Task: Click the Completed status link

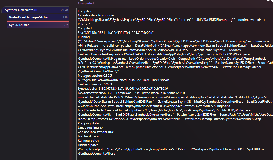Action: point(86,3)
